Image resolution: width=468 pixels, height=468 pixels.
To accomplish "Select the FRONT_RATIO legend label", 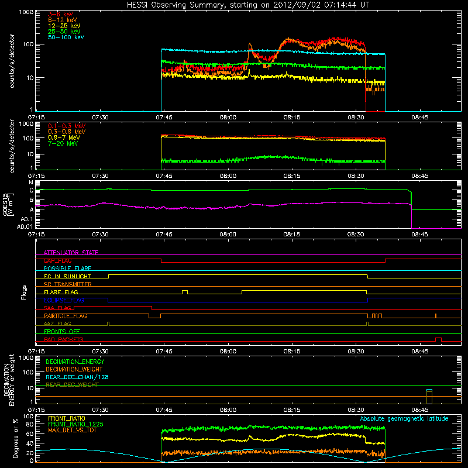I will coord(67,418).
